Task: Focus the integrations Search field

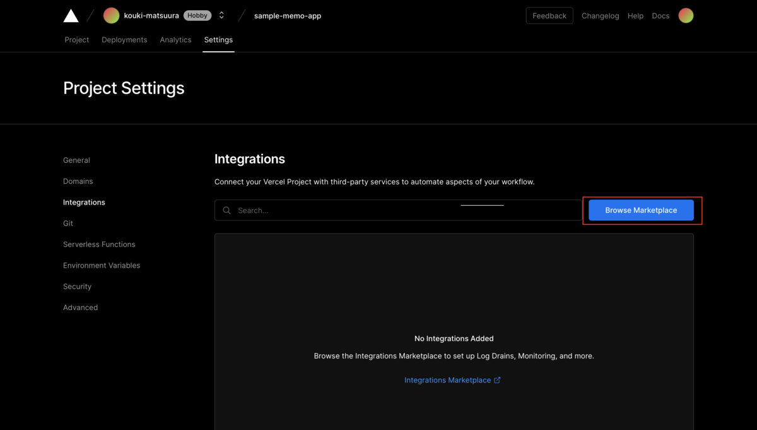Action: (398, 210)
